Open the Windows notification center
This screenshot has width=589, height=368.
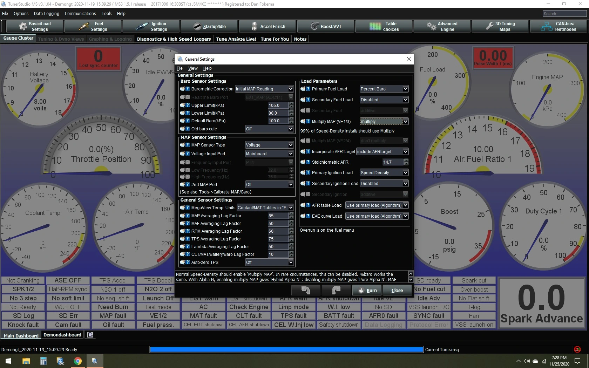pyautogui.click(x=577, y=361)
